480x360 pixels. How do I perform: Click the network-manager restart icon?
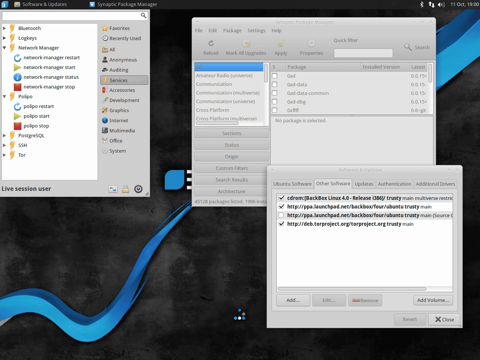pyautogui.click(x=17, y=58)
